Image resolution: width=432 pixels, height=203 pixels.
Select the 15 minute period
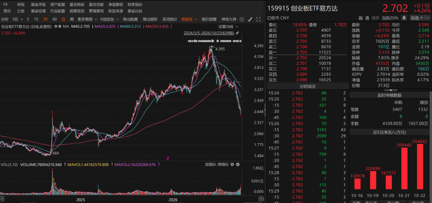click(36, 19)
